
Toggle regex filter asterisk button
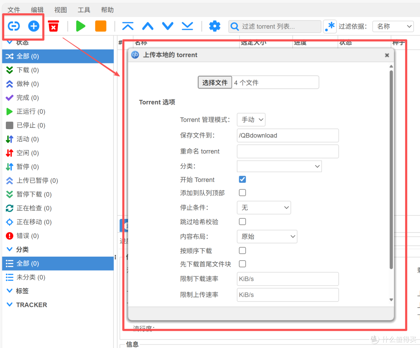pyautogui.click(x=330, y=26)
